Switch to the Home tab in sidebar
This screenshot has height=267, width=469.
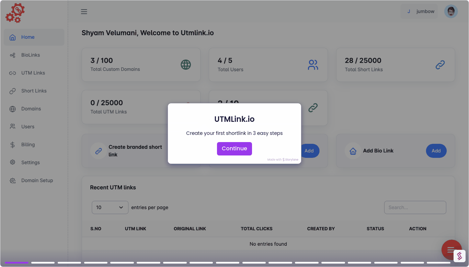[x=28, y=37]
